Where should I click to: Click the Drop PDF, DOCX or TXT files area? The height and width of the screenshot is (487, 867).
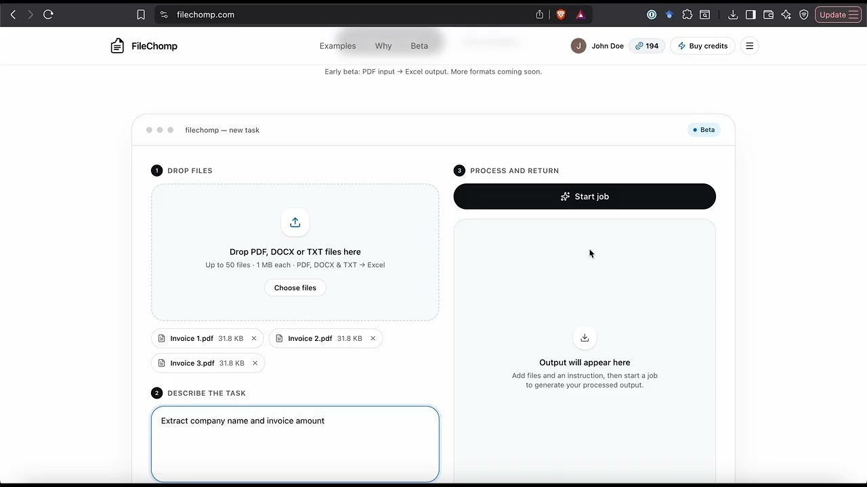tap(295, 252)
